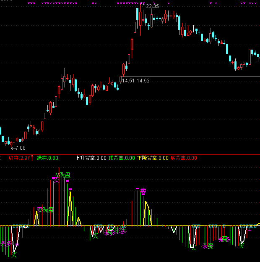
Task: Click the lower green 洗盘 label
Action: (x=47, y=209)
